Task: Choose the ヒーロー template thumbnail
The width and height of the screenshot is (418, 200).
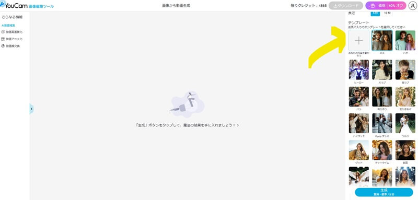Action: click(x=359, y=69)
